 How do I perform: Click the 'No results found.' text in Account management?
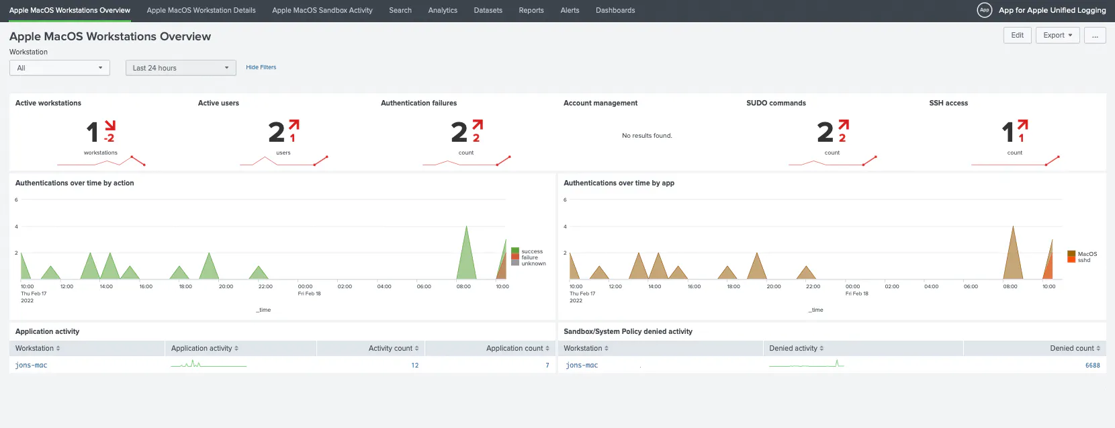pos(647,136)
